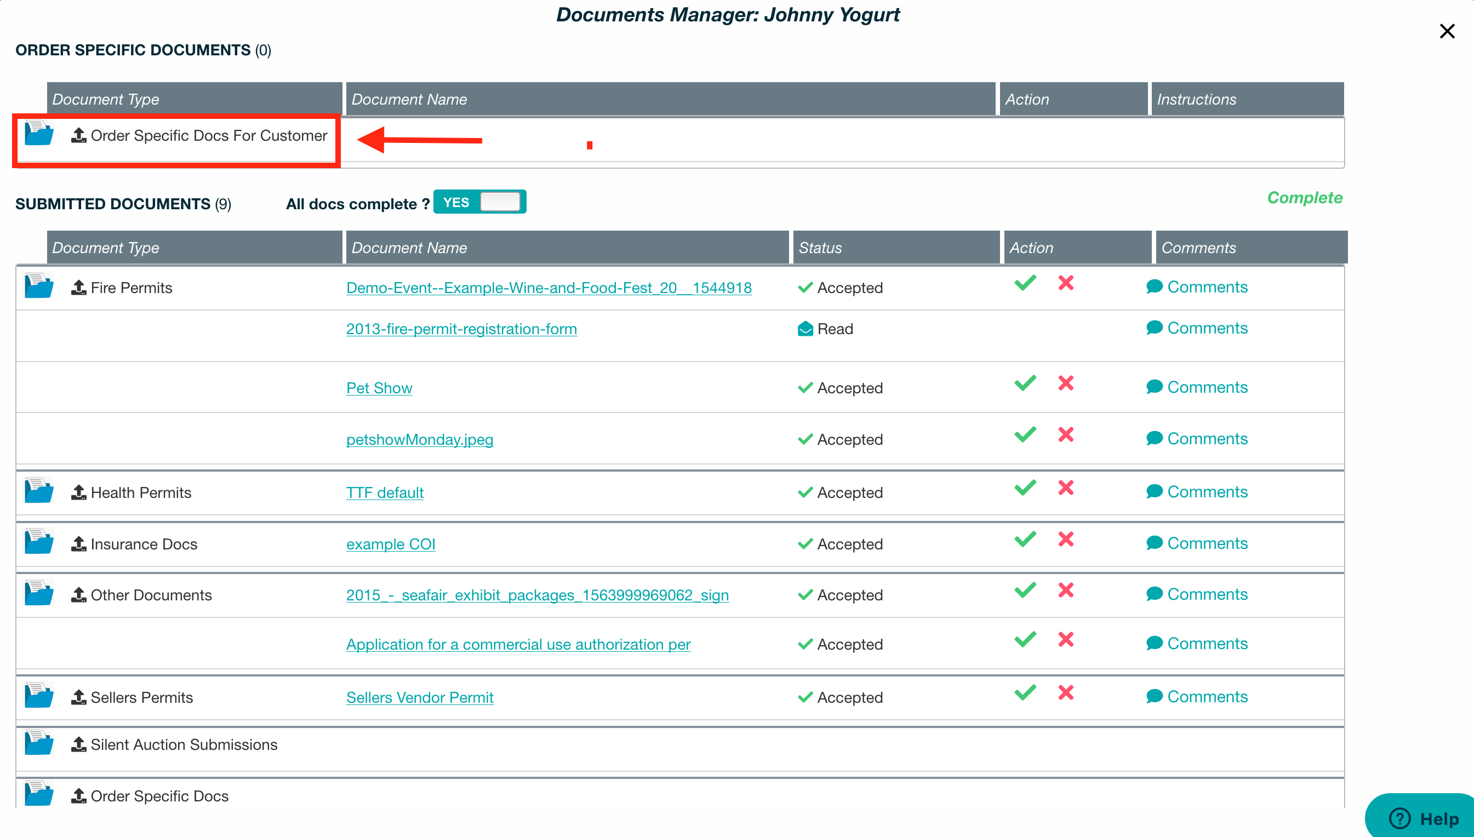
Task: Accept the Pet Show document
Action: (x=1025, y=383)
